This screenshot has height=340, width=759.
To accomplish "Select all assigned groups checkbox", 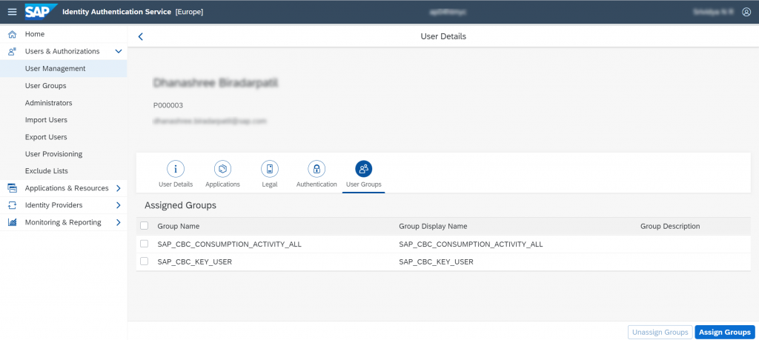I will [x=145, y=226].
